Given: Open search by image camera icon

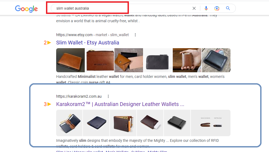Looking at the screenshot, I should [217, 8].
